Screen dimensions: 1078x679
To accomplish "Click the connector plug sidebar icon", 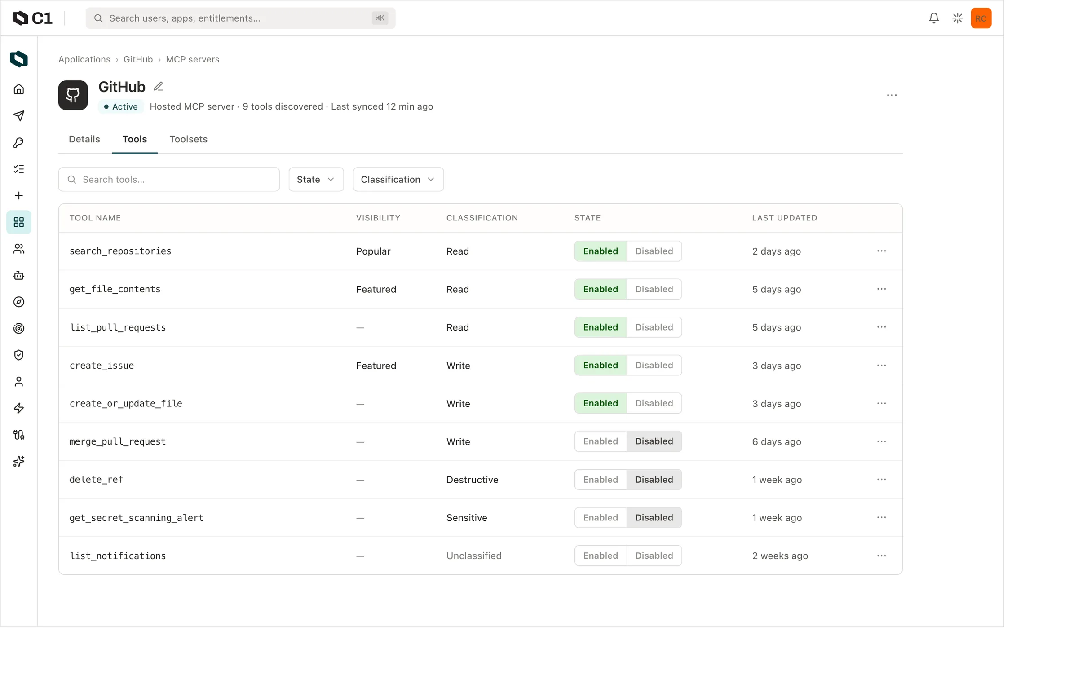I will (x=19, y=434).
